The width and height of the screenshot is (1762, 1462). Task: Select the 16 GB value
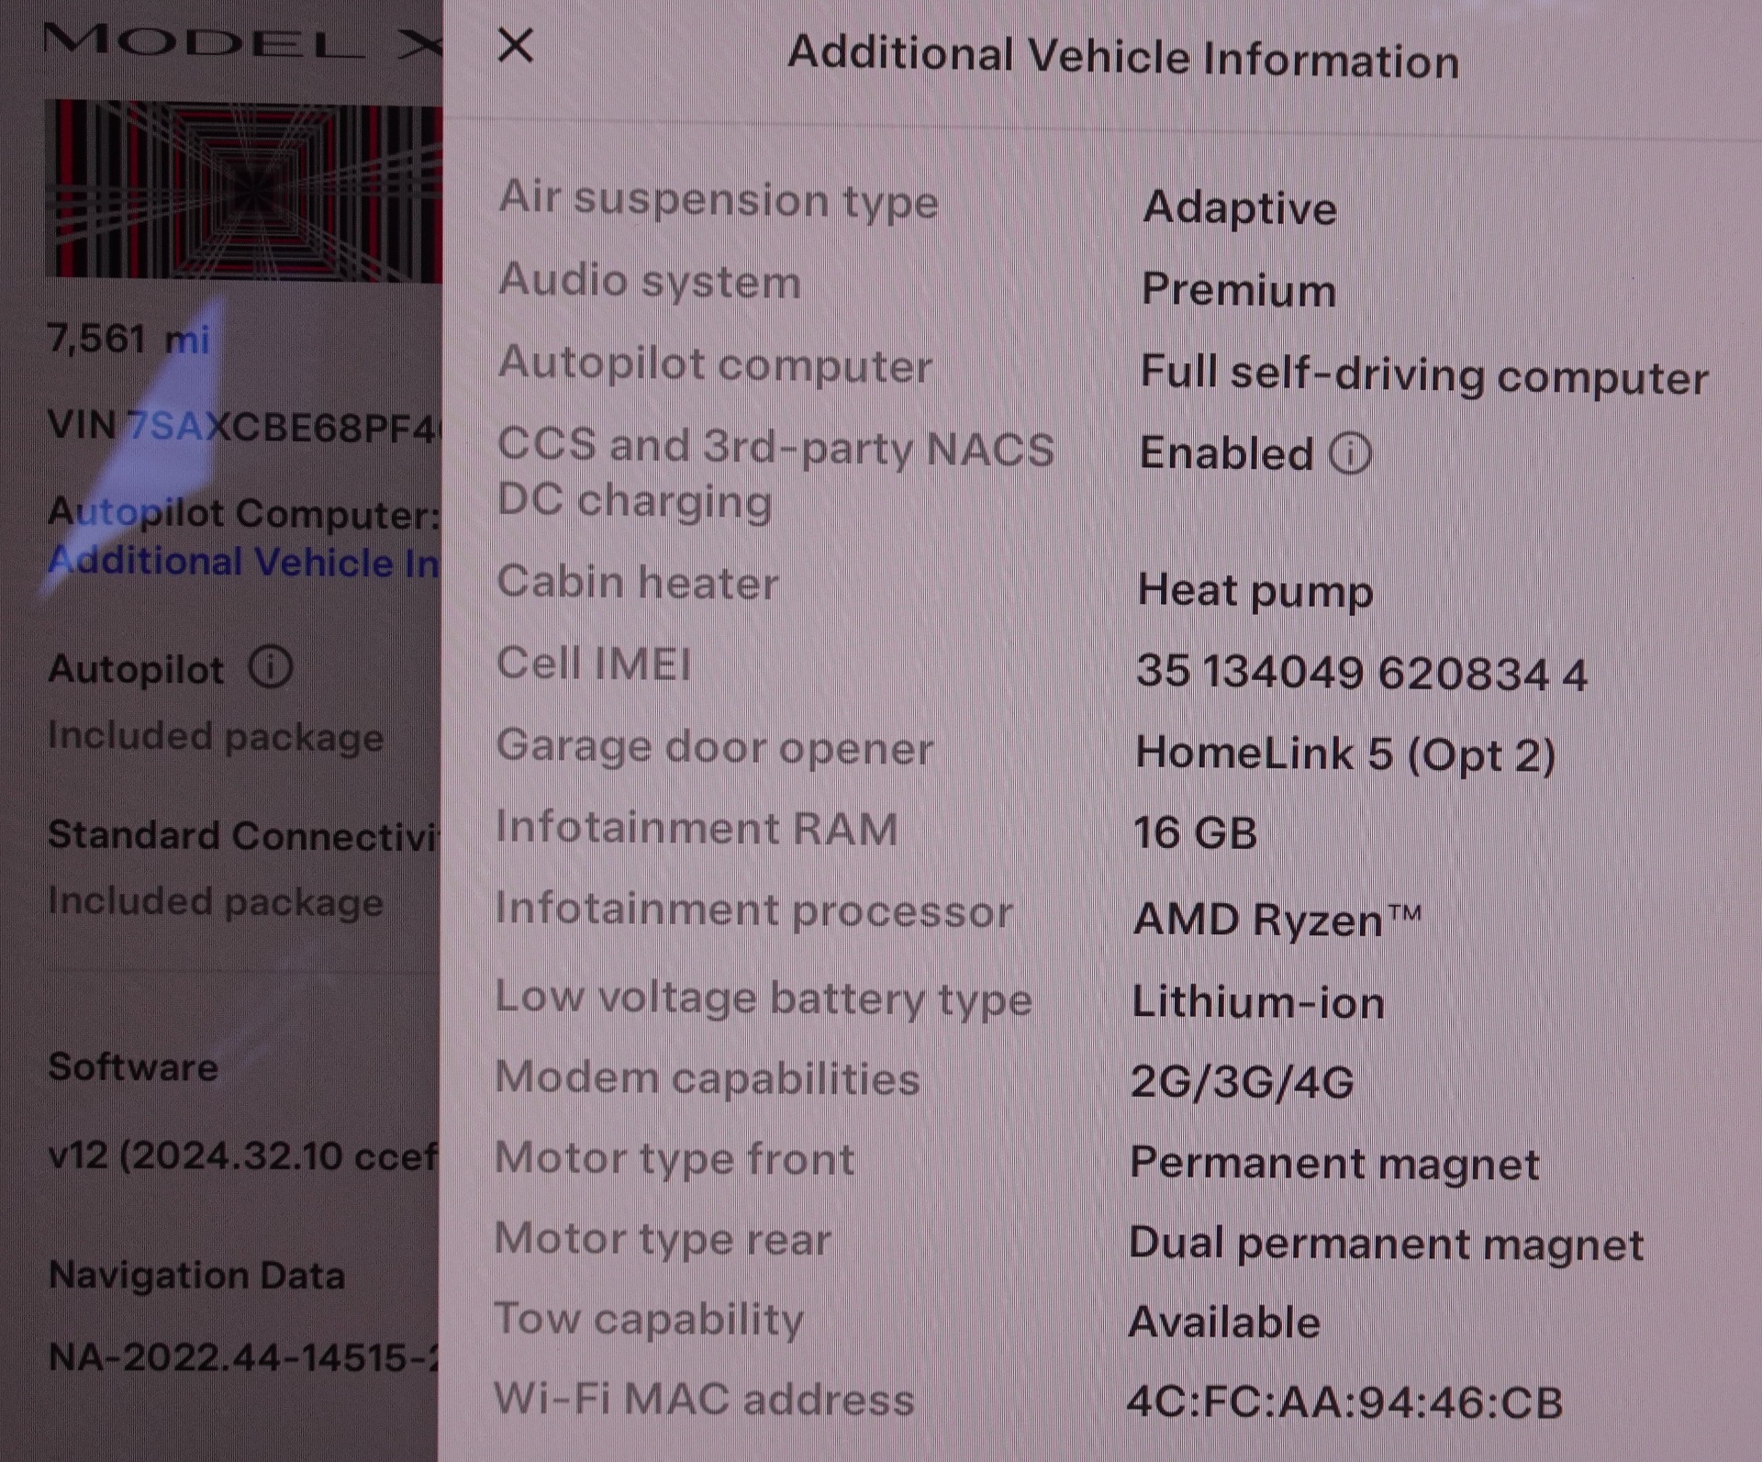(1195, 832)
